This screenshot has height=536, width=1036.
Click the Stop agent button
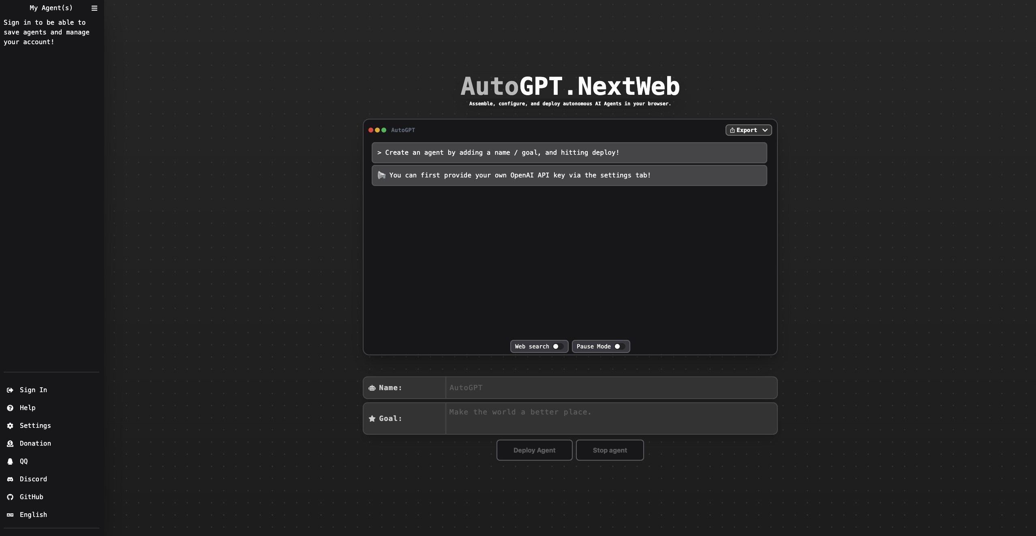610,450
